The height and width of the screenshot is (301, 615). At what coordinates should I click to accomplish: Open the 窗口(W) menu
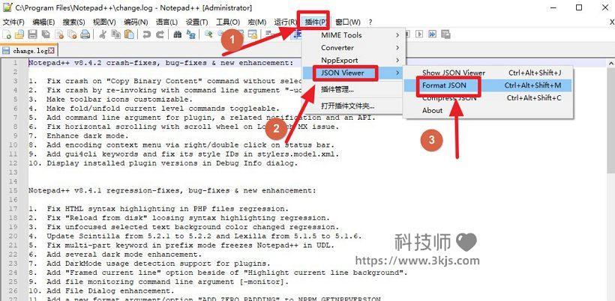tap(348, 22)
